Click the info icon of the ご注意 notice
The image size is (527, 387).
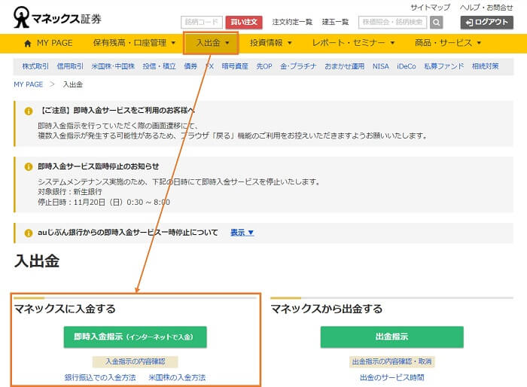coord(29,111)
